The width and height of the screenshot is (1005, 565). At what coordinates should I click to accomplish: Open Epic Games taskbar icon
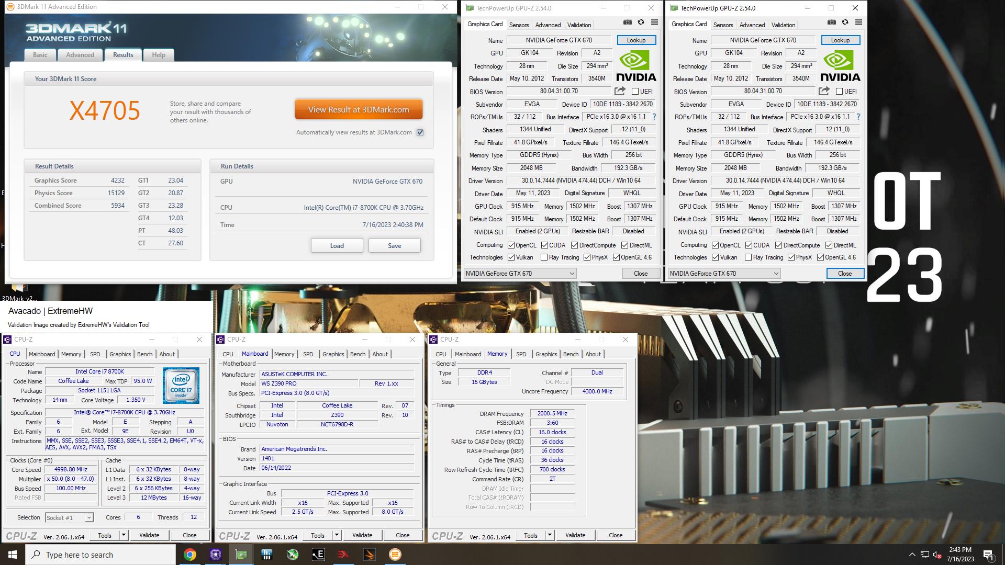[x=318, y=555]
